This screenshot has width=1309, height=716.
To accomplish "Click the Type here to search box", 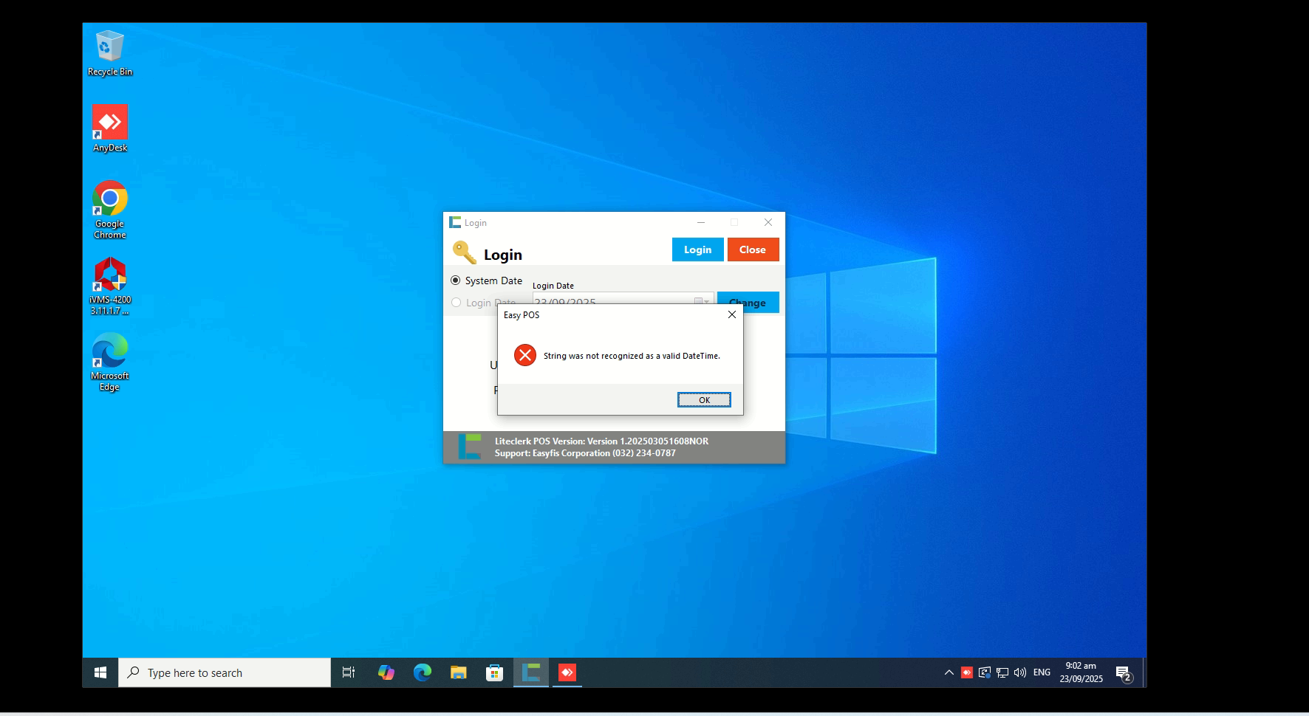I will (x=225, y=672).
